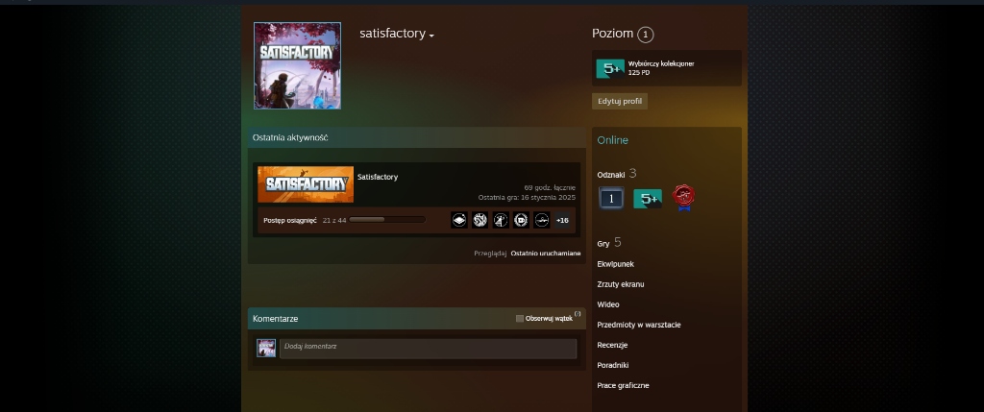Open the Ekwipunek inventory link
This screenshot has width=984, height=412.
pyautogui.click(x=615, y=264)
